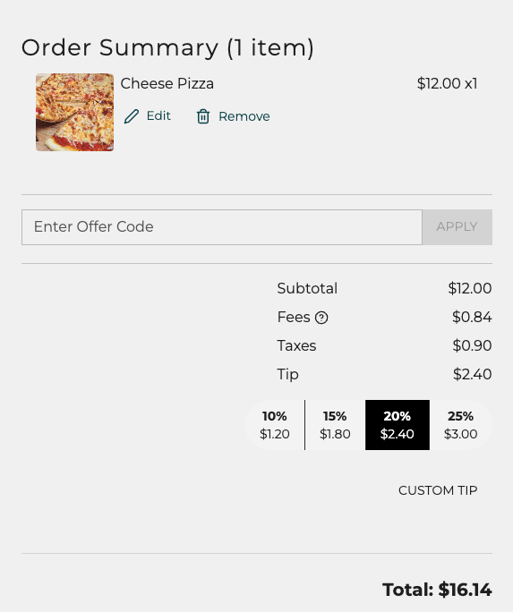Click the Total $16.14 amount

(437, 590)
